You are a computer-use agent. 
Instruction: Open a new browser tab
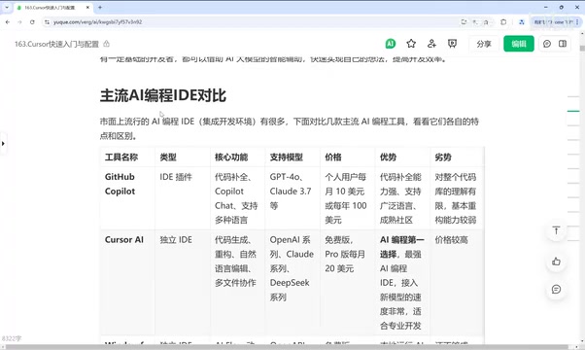(100, 7)
